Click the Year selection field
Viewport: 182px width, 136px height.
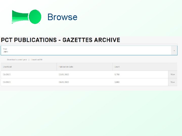point(89,50)
